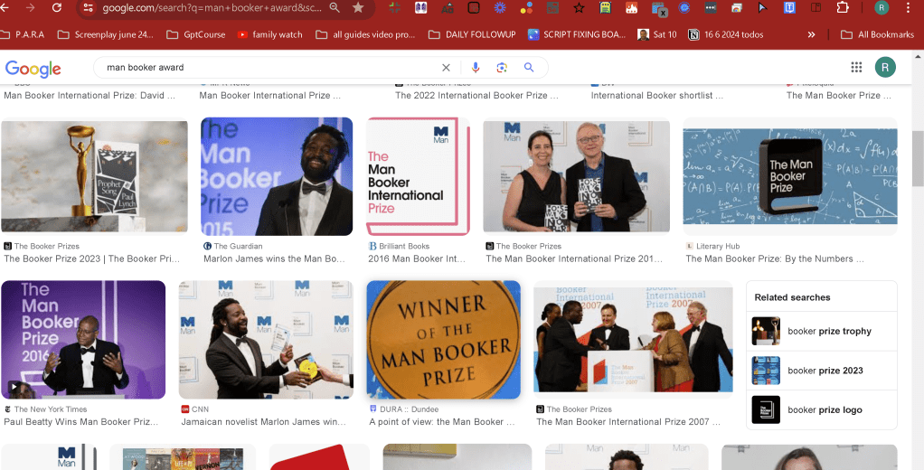Open The Man Booker International Prize 2007 title
This screenshot has width=924, height=470.
pos(628,422)
